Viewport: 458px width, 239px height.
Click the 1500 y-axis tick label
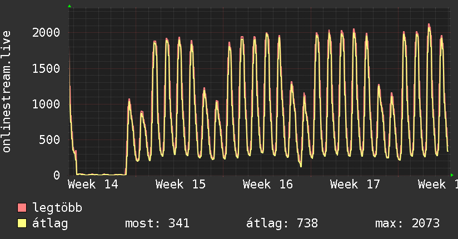[46, 68]
